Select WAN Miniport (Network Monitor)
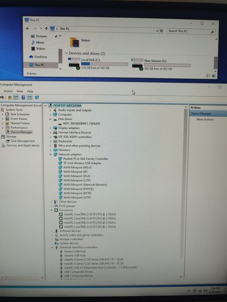 [x=85, y=185]
